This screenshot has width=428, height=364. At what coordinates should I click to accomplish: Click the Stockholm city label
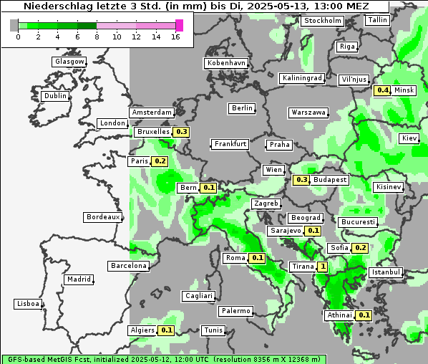point(322,21)
